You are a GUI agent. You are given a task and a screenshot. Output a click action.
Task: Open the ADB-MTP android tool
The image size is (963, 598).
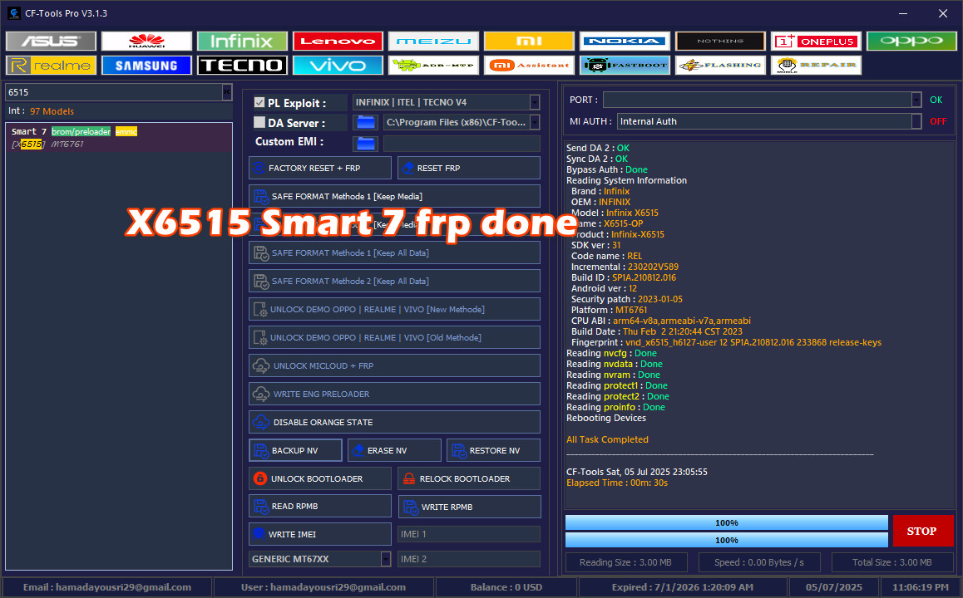[x=433, y=65]
